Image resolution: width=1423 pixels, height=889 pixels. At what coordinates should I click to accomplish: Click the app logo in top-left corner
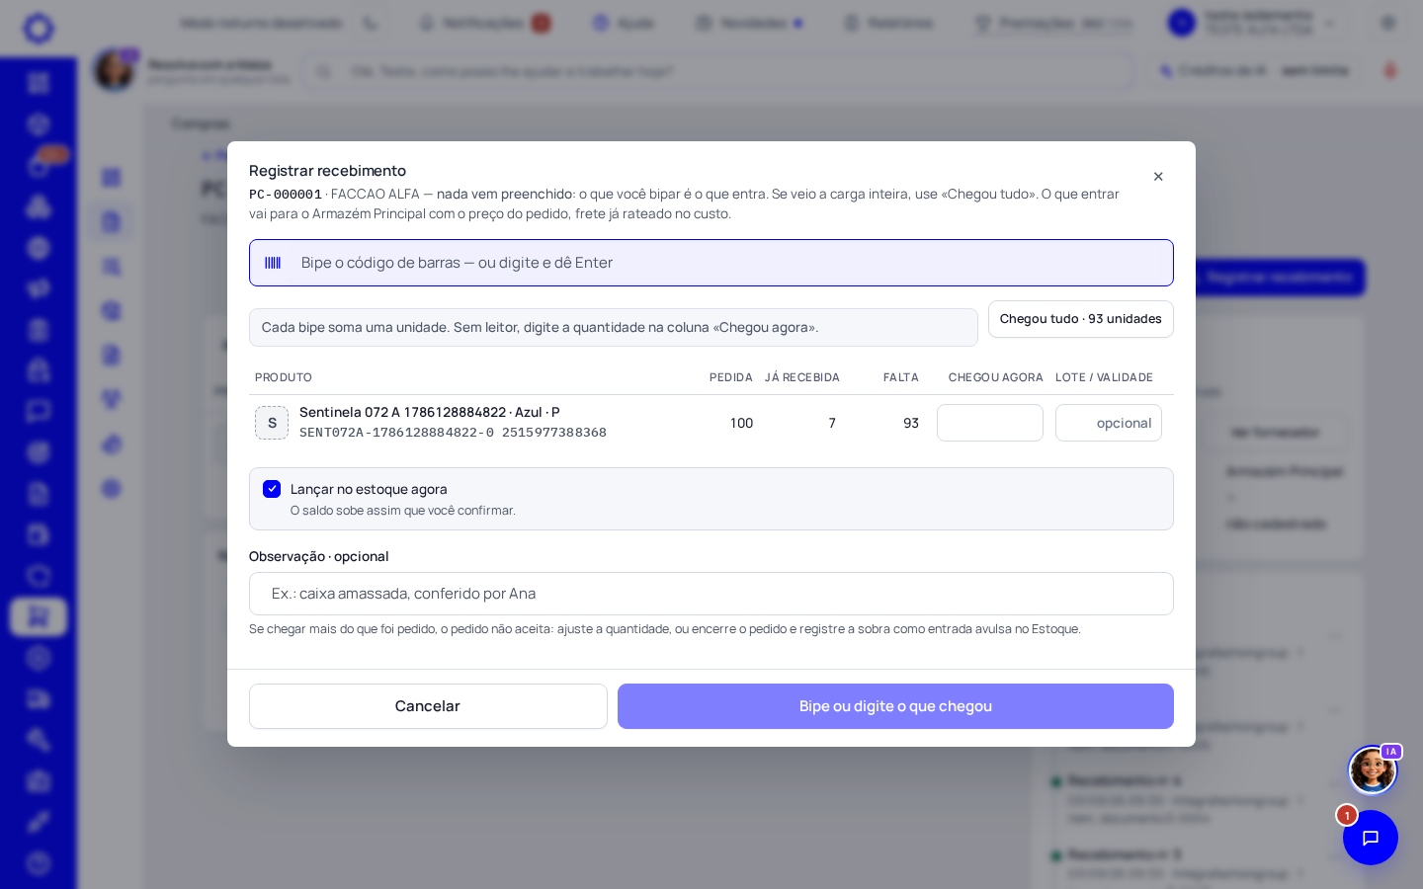click(39, 28)
